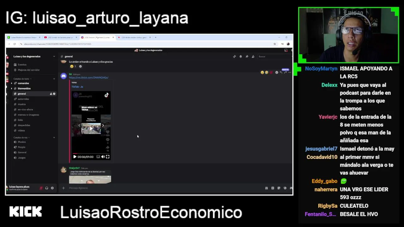This screenshot has height=227, width=404.
Task: Expand Luisao y los degenerados server menu
Action: (x=34, y=56)
